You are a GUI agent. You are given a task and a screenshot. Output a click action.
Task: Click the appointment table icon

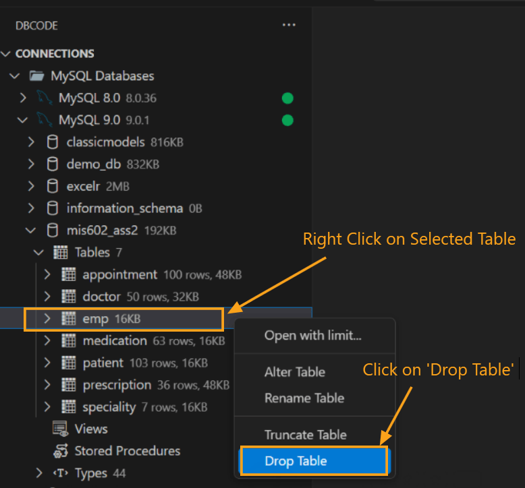coord(69,274)
